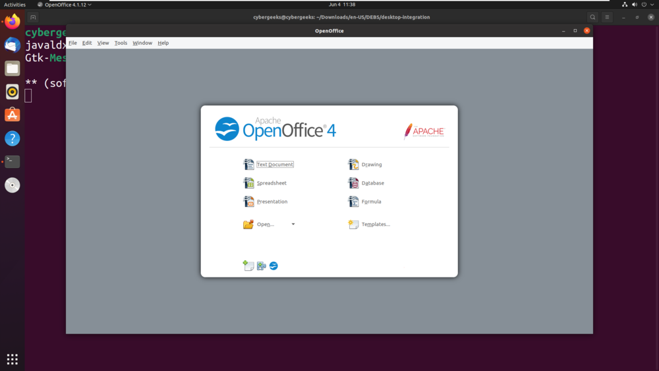Click the network icon in top bar
This screenshot has width=659, height=371.
point(625,5)
